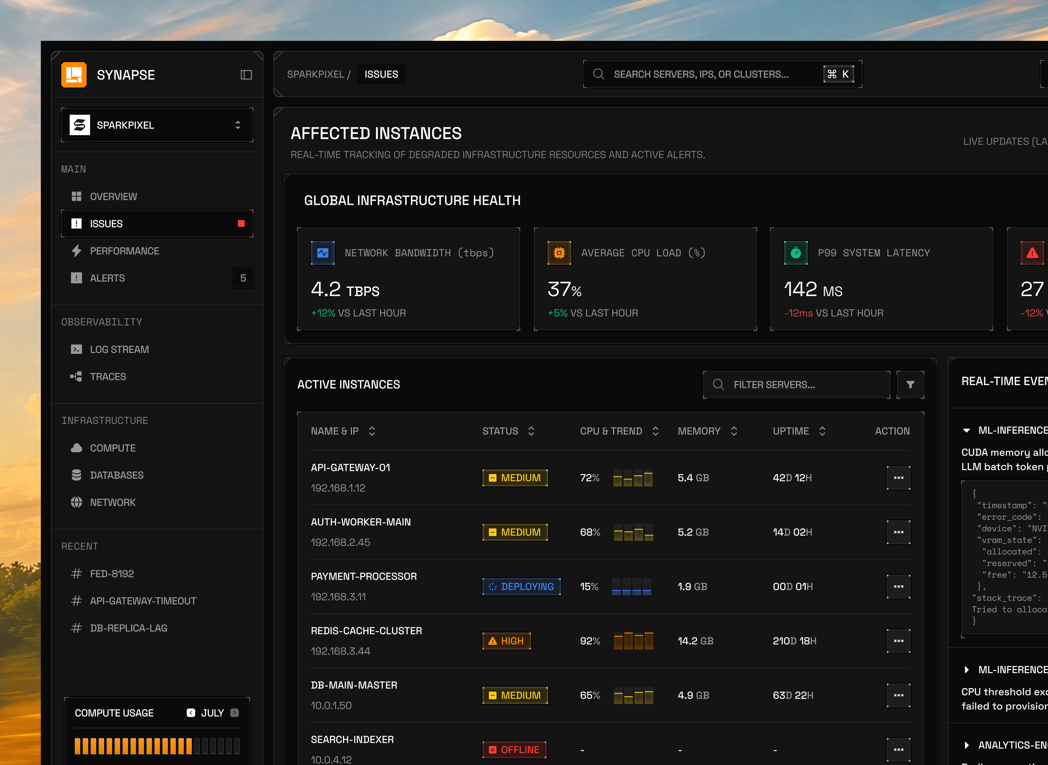Screen dimensions: 1048x765
Task: Open actions menu for AUTH-WORKER-MAIN
Action: click(899, 532)
